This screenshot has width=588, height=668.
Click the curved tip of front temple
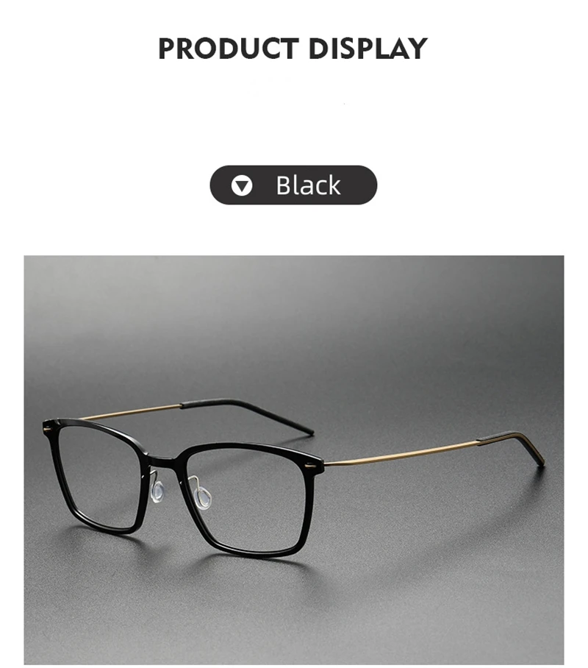pos(511,446)
